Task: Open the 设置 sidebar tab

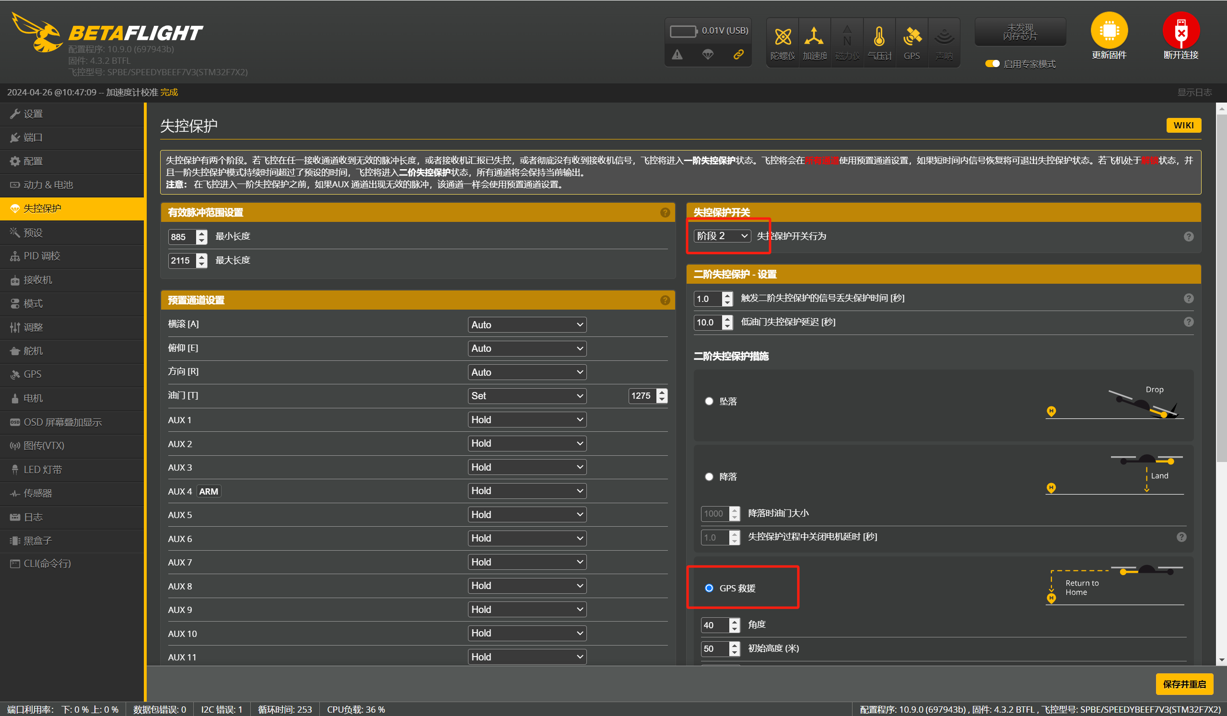Action: [72, 114]
